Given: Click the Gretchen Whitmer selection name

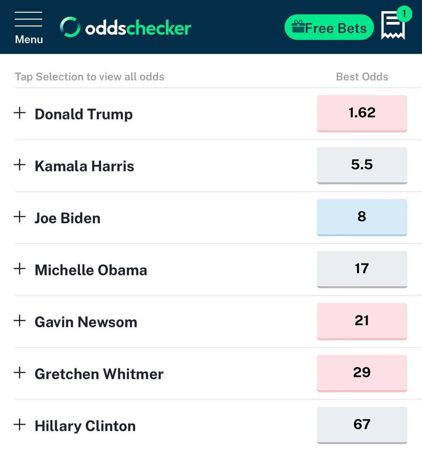Looking at the screenshot, I should coord(99,374).
